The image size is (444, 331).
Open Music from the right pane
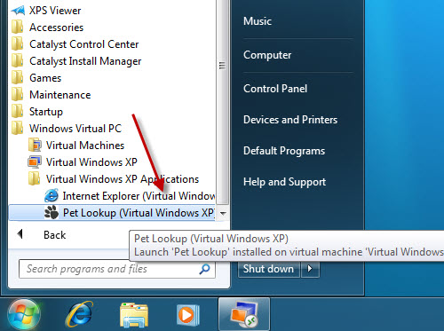coord(258,21)
